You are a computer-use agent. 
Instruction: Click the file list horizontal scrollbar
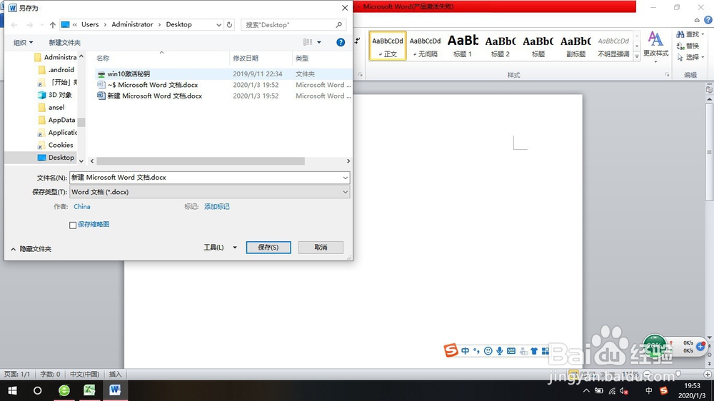click(201, 161)
